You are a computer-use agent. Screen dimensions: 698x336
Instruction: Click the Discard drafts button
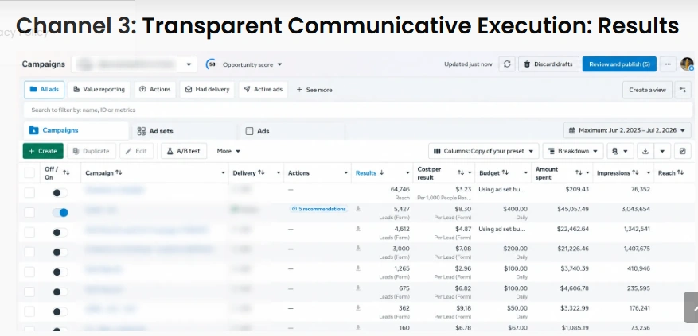point(548,64)
